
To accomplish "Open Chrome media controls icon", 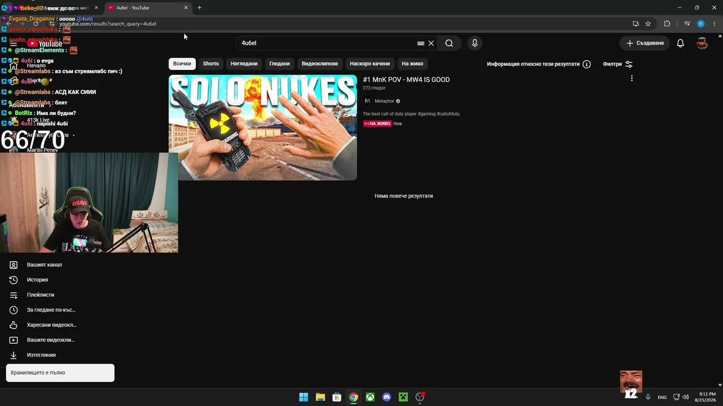I will [687, 24].
